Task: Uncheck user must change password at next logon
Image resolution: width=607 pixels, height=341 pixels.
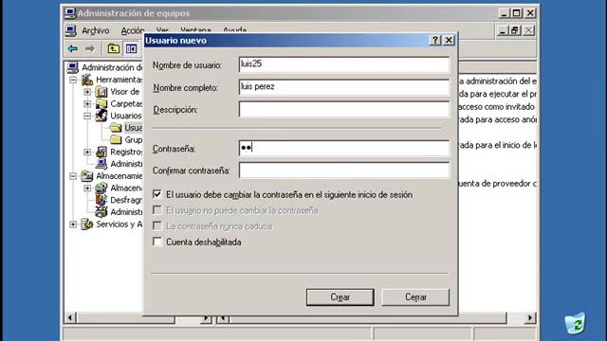Action: (x=157, y=194)
